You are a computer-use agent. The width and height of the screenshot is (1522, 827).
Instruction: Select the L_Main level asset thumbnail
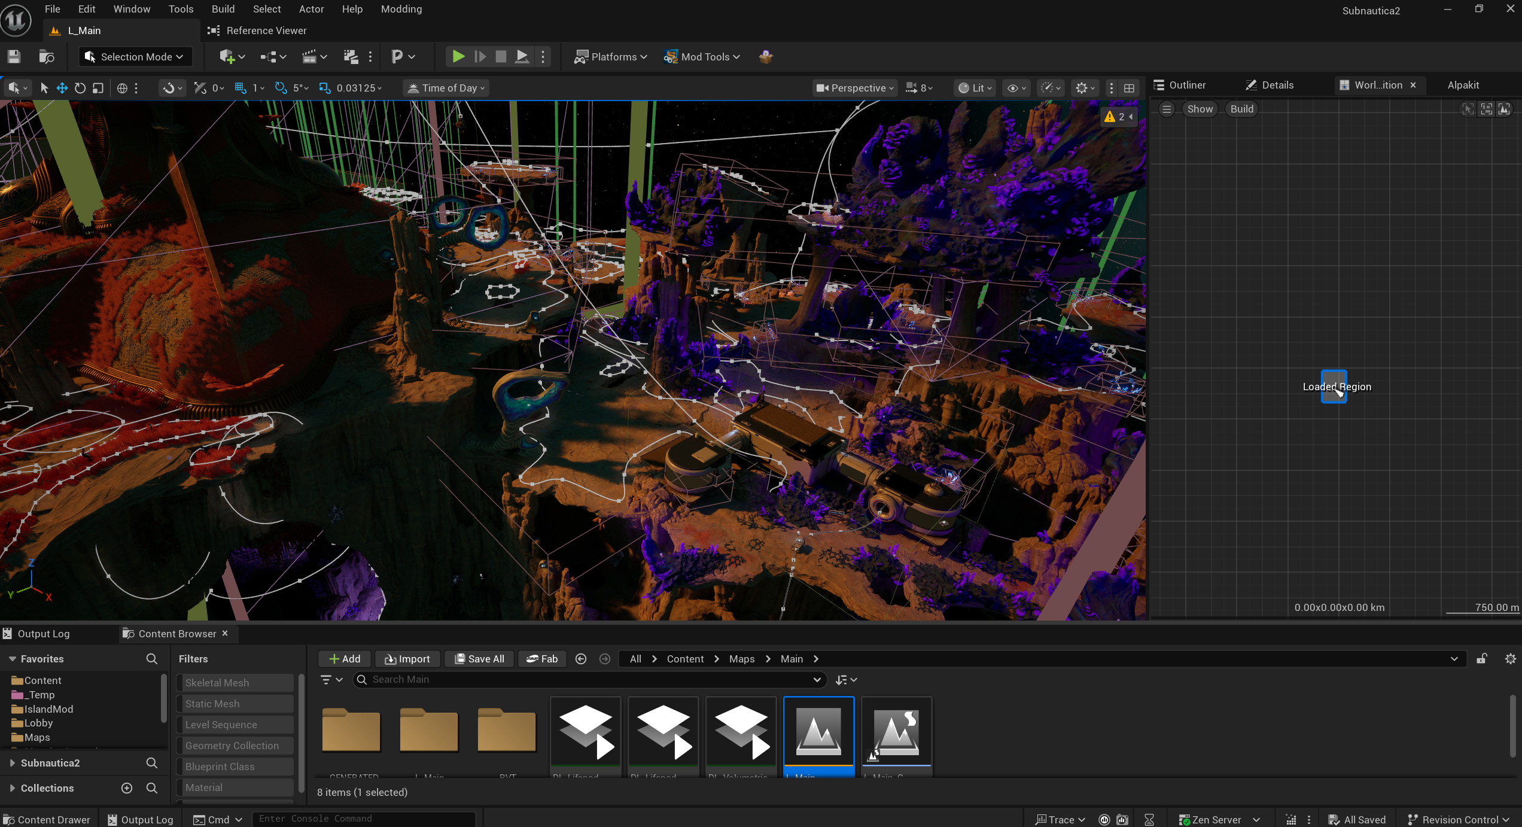(x=819, y=737)
